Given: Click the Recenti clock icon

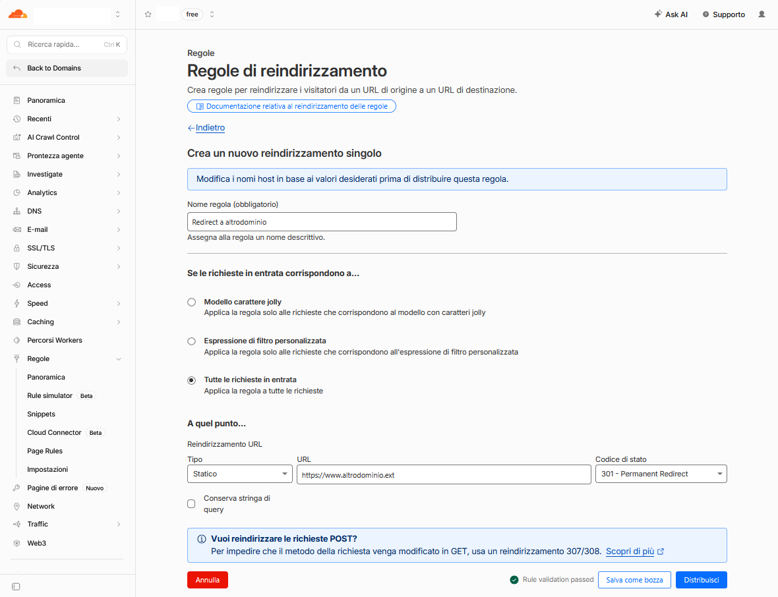Looking at the screenshot, I should click(x=17, y=119).
